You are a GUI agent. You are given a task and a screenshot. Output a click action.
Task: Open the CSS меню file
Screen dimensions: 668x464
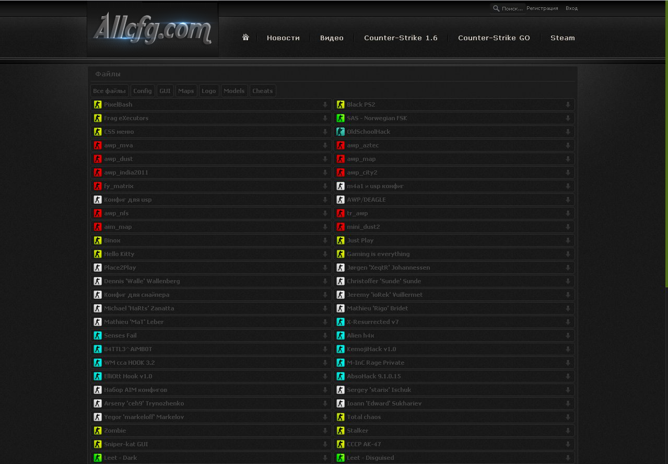(x=210, y=132)
